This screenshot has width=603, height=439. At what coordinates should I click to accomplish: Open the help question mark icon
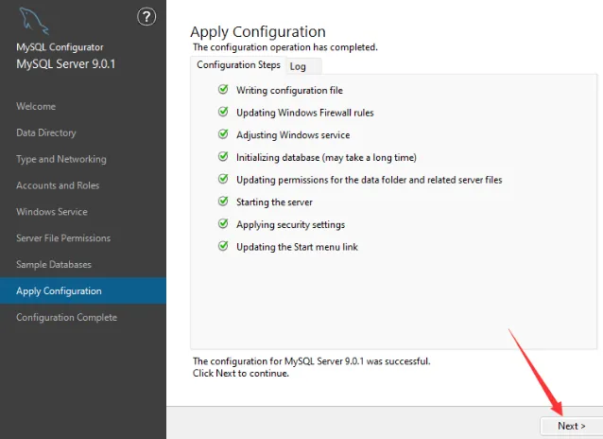tap(146, 17)
